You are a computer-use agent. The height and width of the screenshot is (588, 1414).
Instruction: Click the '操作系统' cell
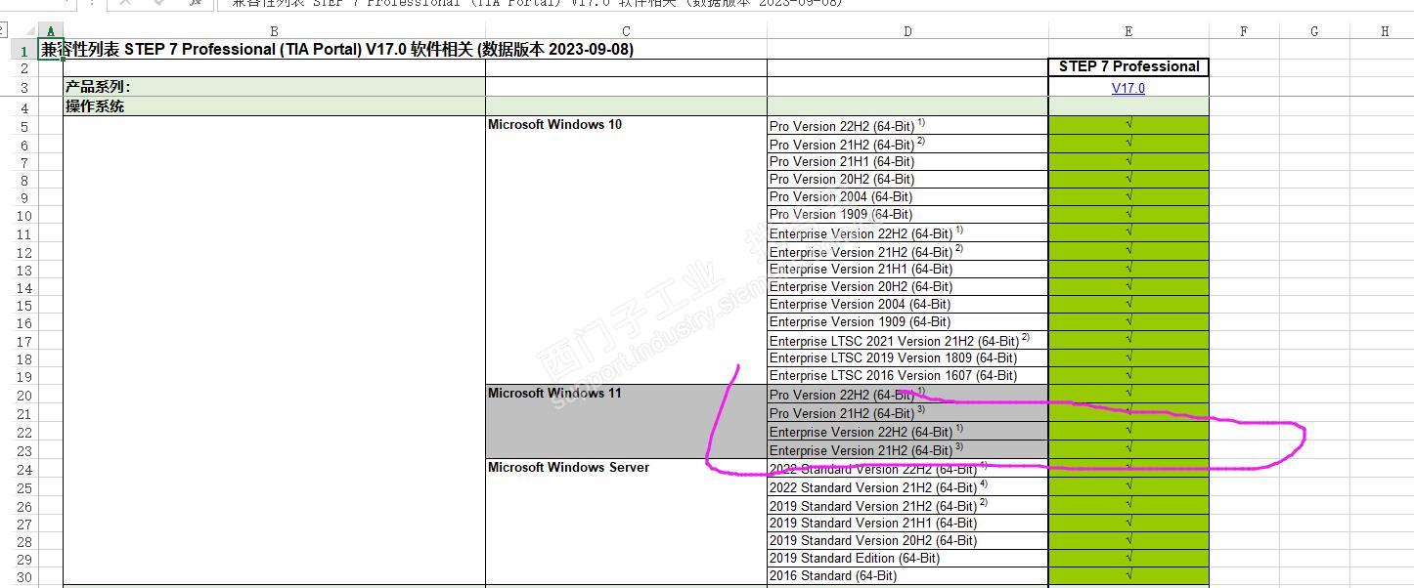pos(274,106)
